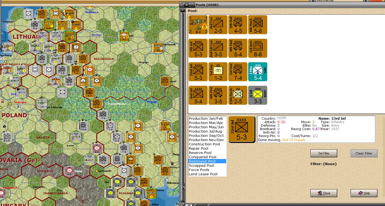
Task: Pick the 6th Mot 3-5 counter
Action: point(218,95)
